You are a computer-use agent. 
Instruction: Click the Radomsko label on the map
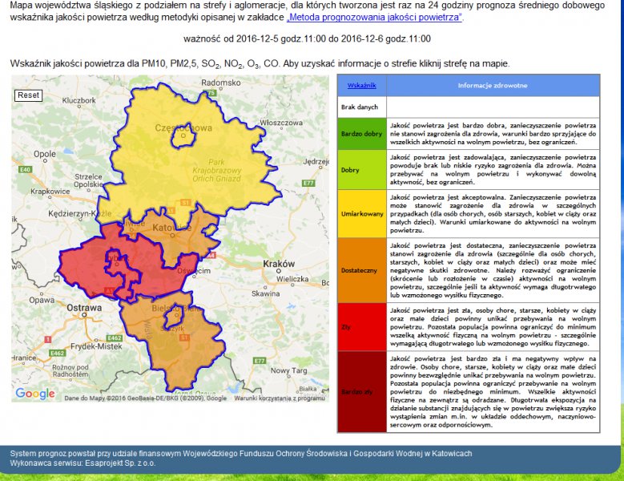click(x=221, y=83)
